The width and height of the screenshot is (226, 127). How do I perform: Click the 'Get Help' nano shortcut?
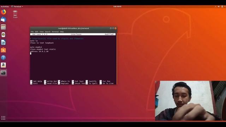click(x=36, y=81)
